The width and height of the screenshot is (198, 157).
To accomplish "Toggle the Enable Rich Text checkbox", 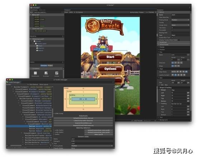I will click(172, 38).
